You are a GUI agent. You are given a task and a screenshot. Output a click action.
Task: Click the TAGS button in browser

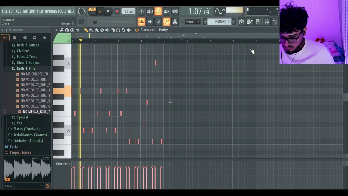point(8,186)
